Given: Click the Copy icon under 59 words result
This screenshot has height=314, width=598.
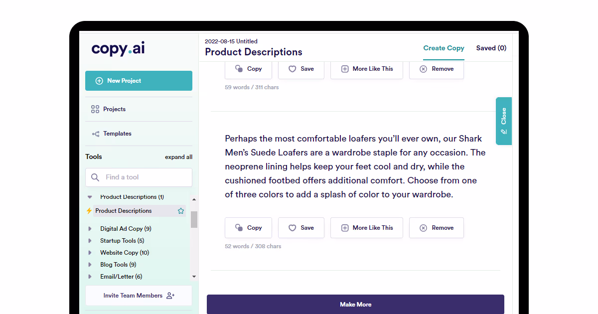Looking at the screenshot, I should (239, 69).
